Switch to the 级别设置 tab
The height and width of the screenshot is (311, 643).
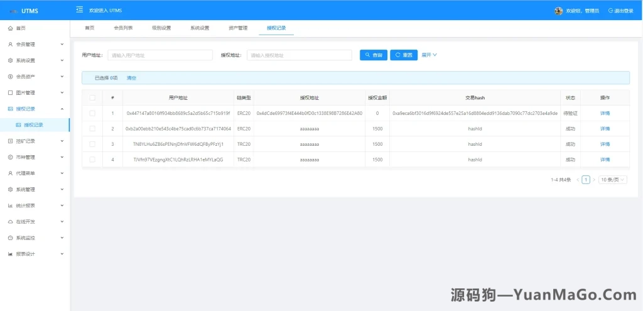coord(161,28)
